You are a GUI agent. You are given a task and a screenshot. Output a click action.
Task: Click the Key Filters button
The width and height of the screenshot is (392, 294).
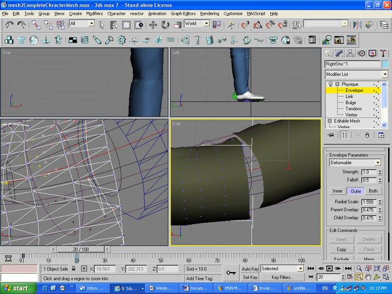click(283, 277)
